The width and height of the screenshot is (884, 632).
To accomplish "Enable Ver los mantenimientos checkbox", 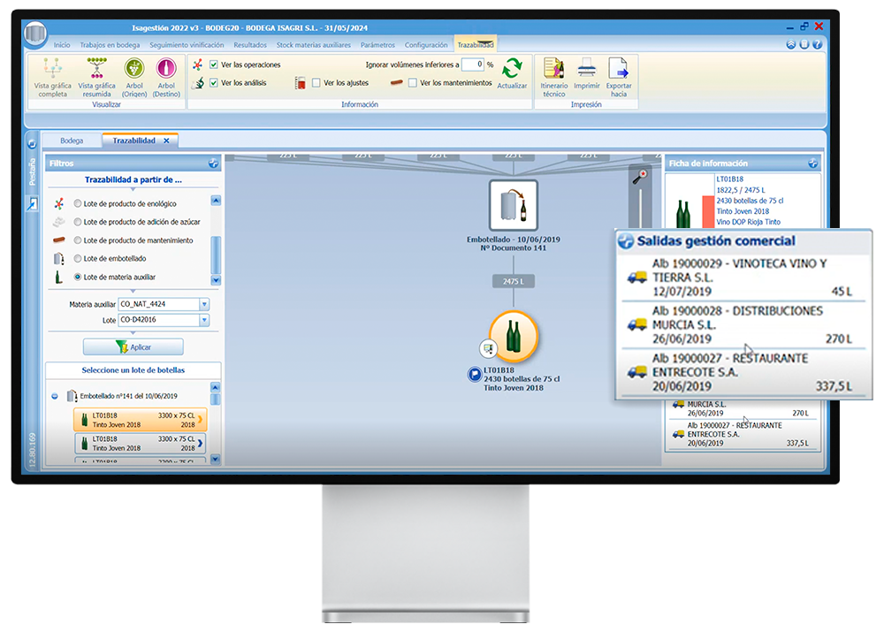I will [x=413, y=83].
